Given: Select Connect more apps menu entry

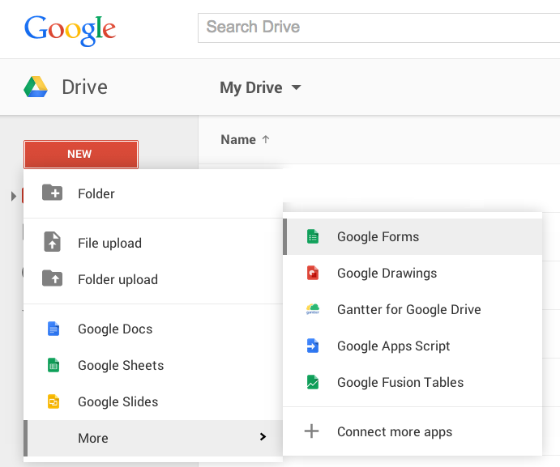Looking at the screenshot, I should coord(394,431).
